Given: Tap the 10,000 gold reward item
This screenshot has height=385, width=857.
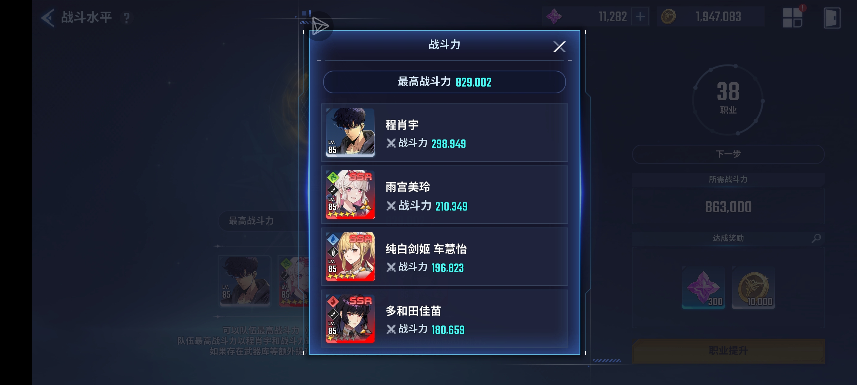Looking at the screenshot, I should [753, 288].
